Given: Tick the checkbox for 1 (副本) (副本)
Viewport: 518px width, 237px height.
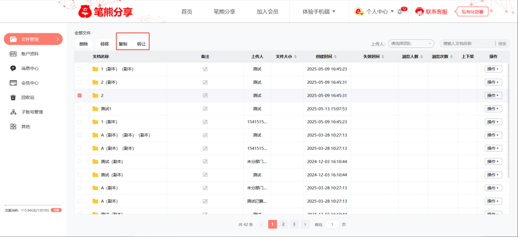Looking at the screenshot, I should [79, 69].
